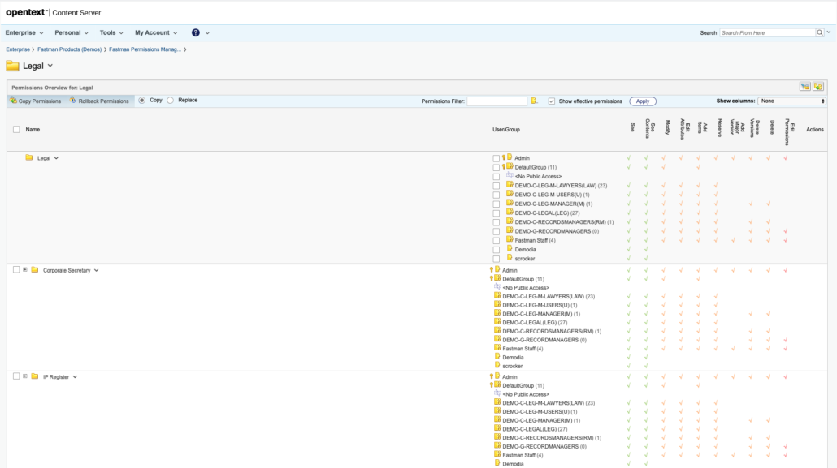Viewport: 837px width, 468px height.
Task: Click DefaultGroup's Add Items checkmark in Legal section
Action: tap(698, 167)
